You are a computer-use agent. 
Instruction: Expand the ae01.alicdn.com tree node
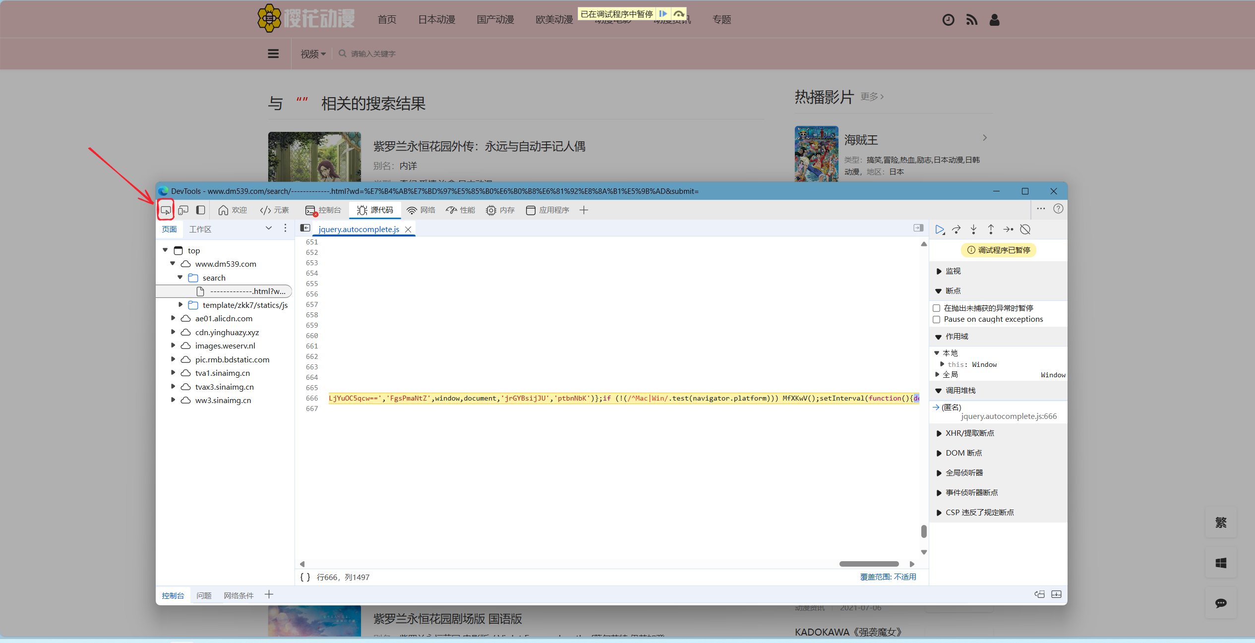click(x=173, y=318)
